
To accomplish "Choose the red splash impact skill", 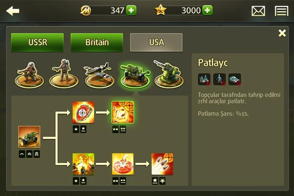I will click(123, 164).
